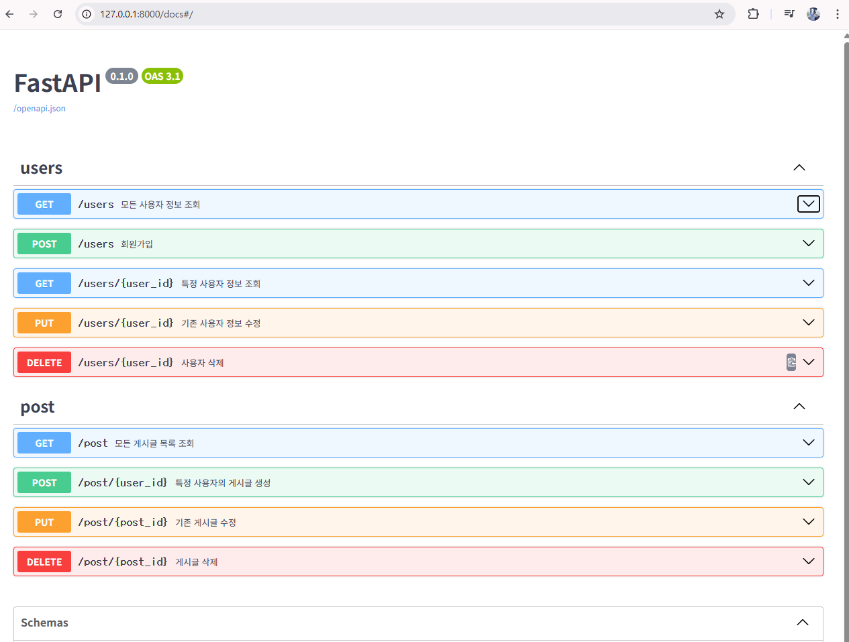
Task: Click the text 모든 사용자 정보 조회
Action: pyautogui.click(x=160, y=205)
